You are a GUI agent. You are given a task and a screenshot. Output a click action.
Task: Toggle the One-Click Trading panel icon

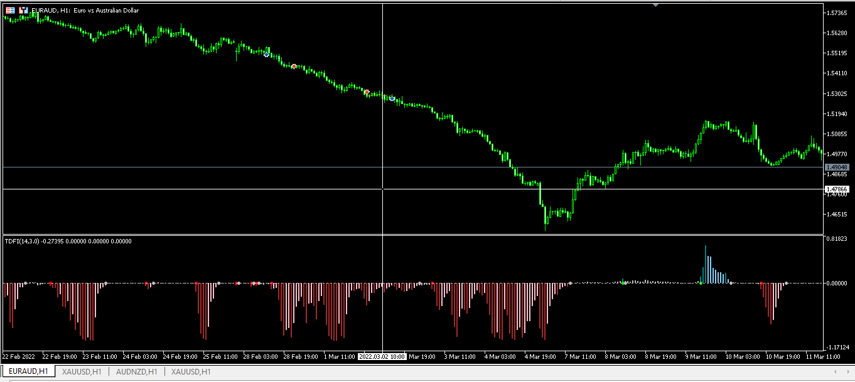click(23, 10)
